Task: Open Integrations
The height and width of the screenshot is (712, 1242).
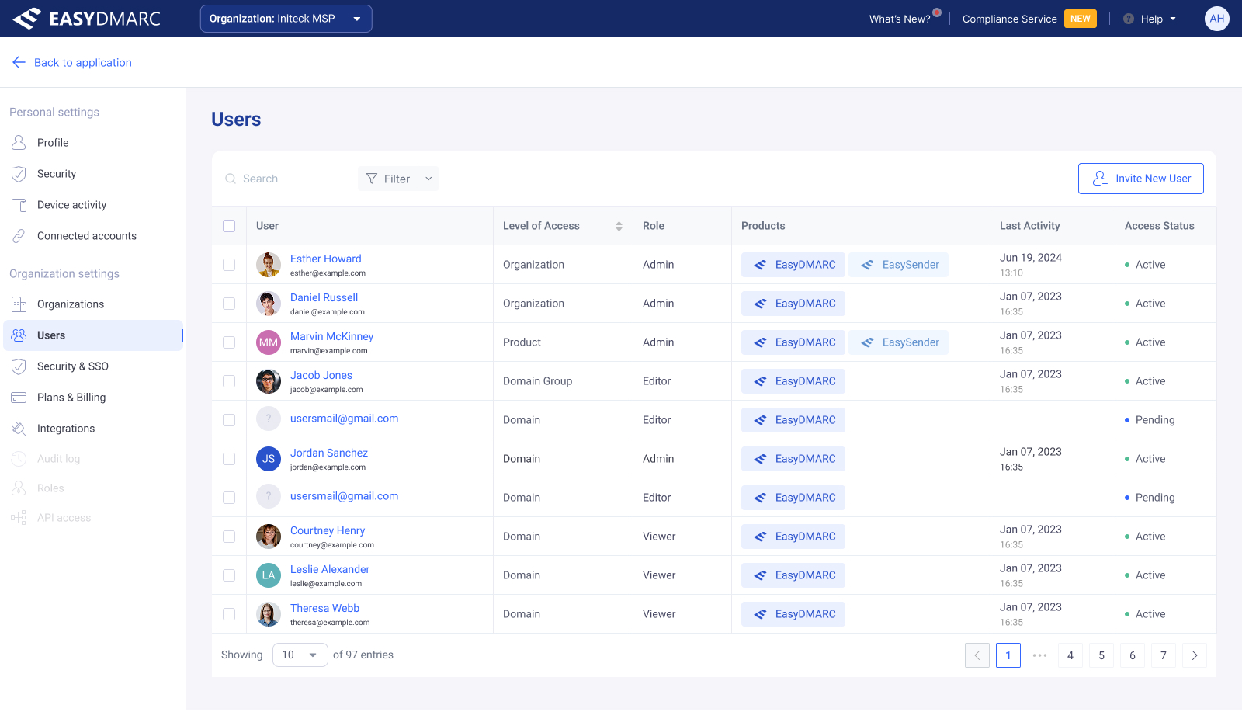Action: [93, 429]
